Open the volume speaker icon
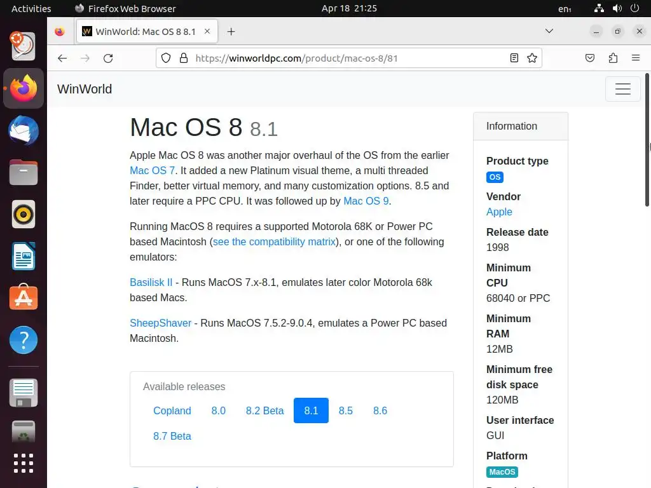The image size is (651, 488). pyautogui.click(x=617, y=8)
